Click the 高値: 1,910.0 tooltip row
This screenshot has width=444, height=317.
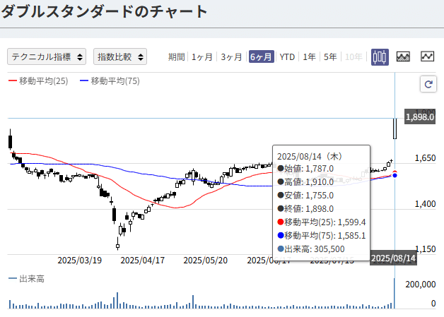point(305,182)
